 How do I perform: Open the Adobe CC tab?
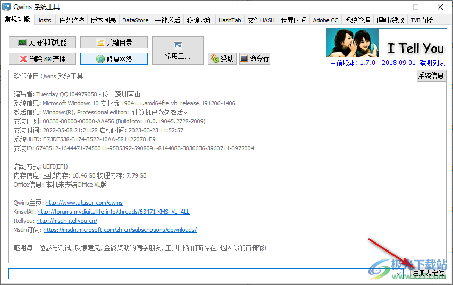[325, 20]
